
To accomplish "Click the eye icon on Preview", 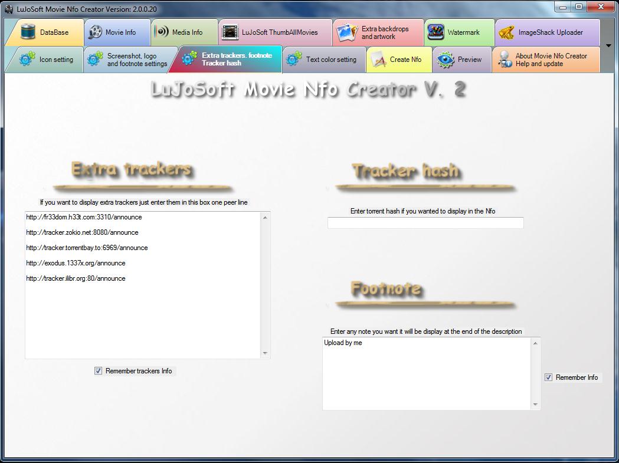I will (446, 60).
